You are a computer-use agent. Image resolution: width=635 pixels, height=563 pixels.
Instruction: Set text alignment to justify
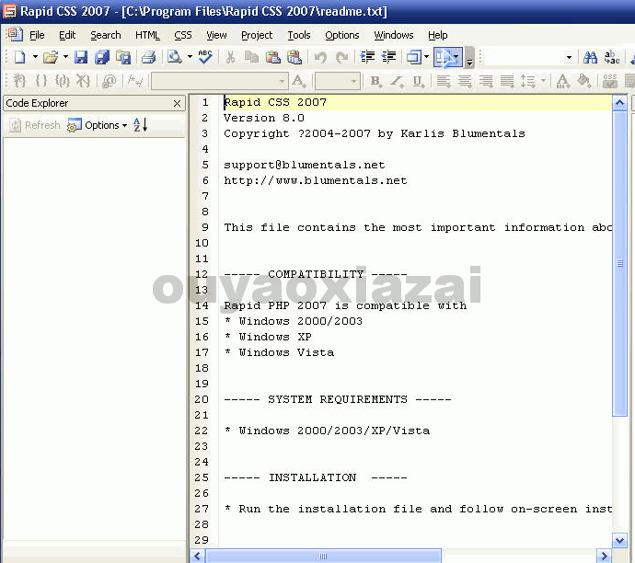pyautogui.click(x=507, y=81)
